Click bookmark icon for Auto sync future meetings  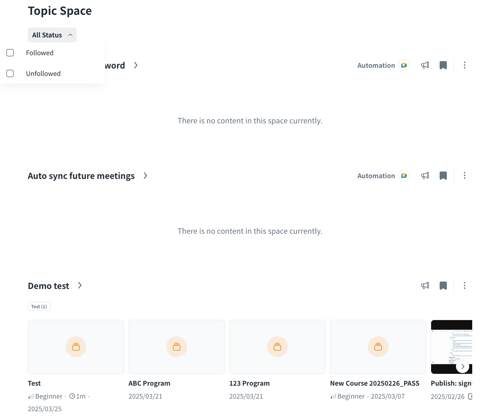coord(443,176)
